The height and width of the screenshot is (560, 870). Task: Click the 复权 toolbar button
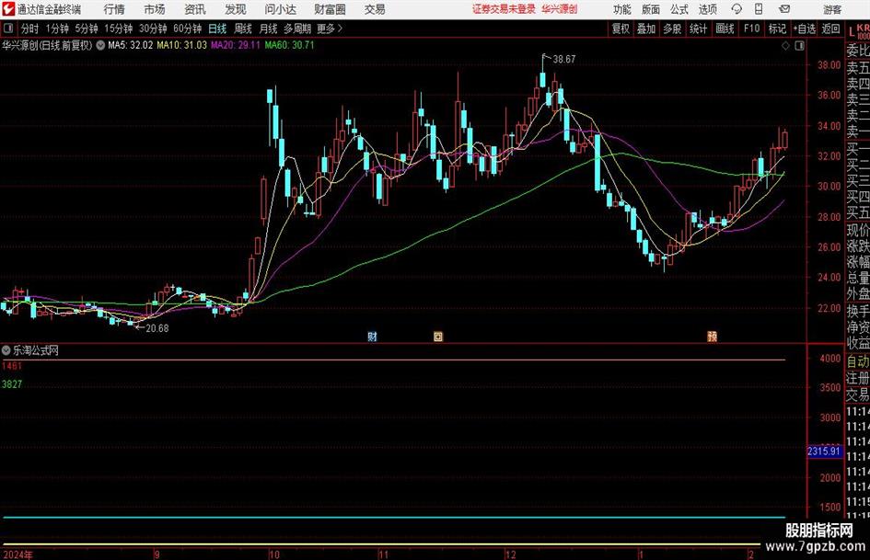[621, 29]
